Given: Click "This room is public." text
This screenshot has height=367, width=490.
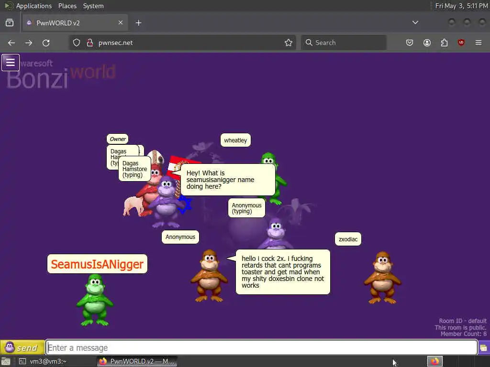Looking at the screenshot, I should 461,327.
